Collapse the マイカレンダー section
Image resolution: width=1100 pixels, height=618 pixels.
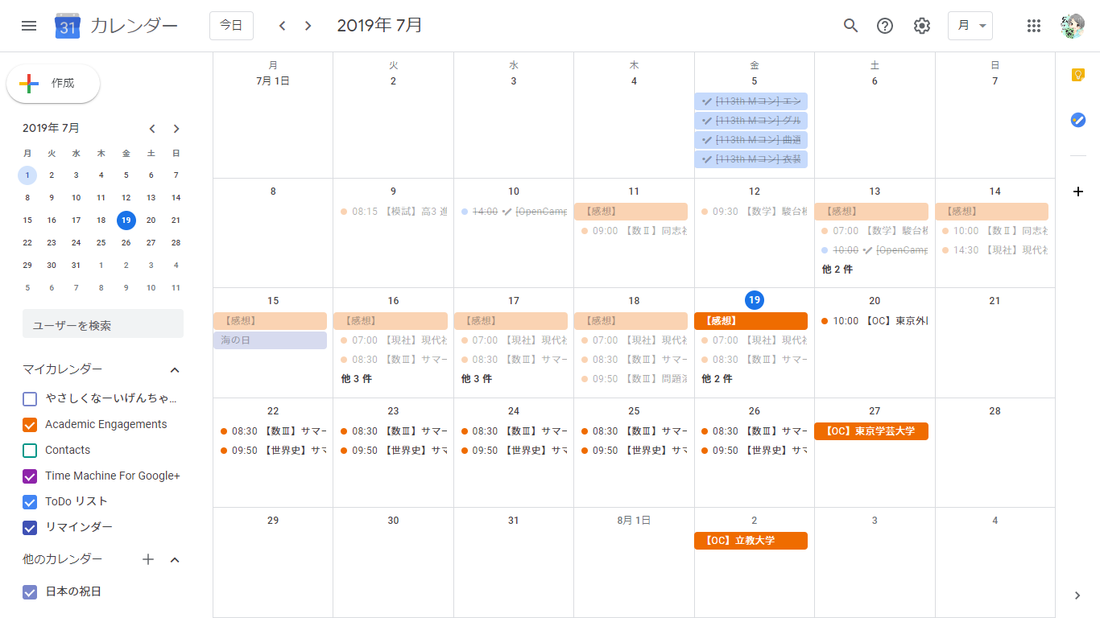pyautogui.click(x=175, y=369)
